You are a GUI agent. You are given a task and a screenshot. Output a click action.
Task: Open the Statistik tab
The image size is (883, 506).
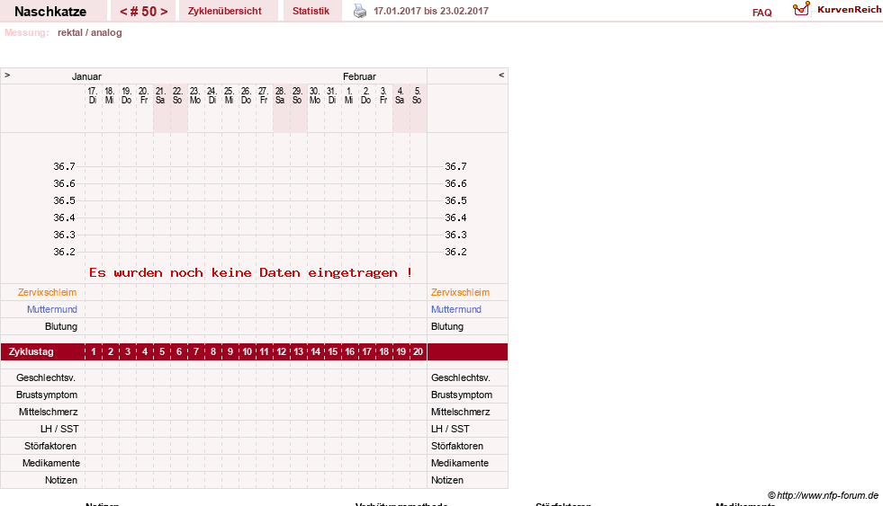311,11
